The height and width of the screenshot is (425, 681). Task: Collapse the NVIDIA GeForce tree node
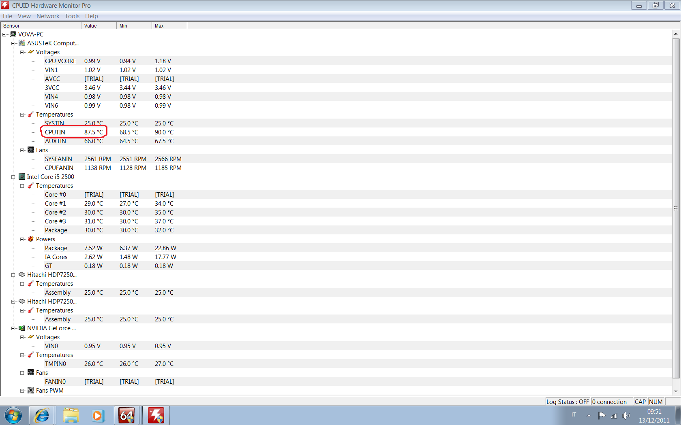(13, 328)
